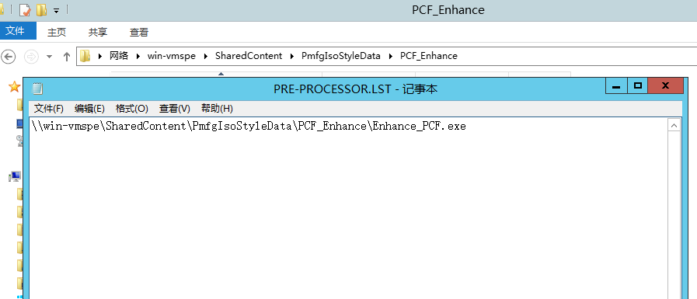Screen dimensions: 697x299
Task: Switch to the 查看 ribbon tab
Action: 138,32
